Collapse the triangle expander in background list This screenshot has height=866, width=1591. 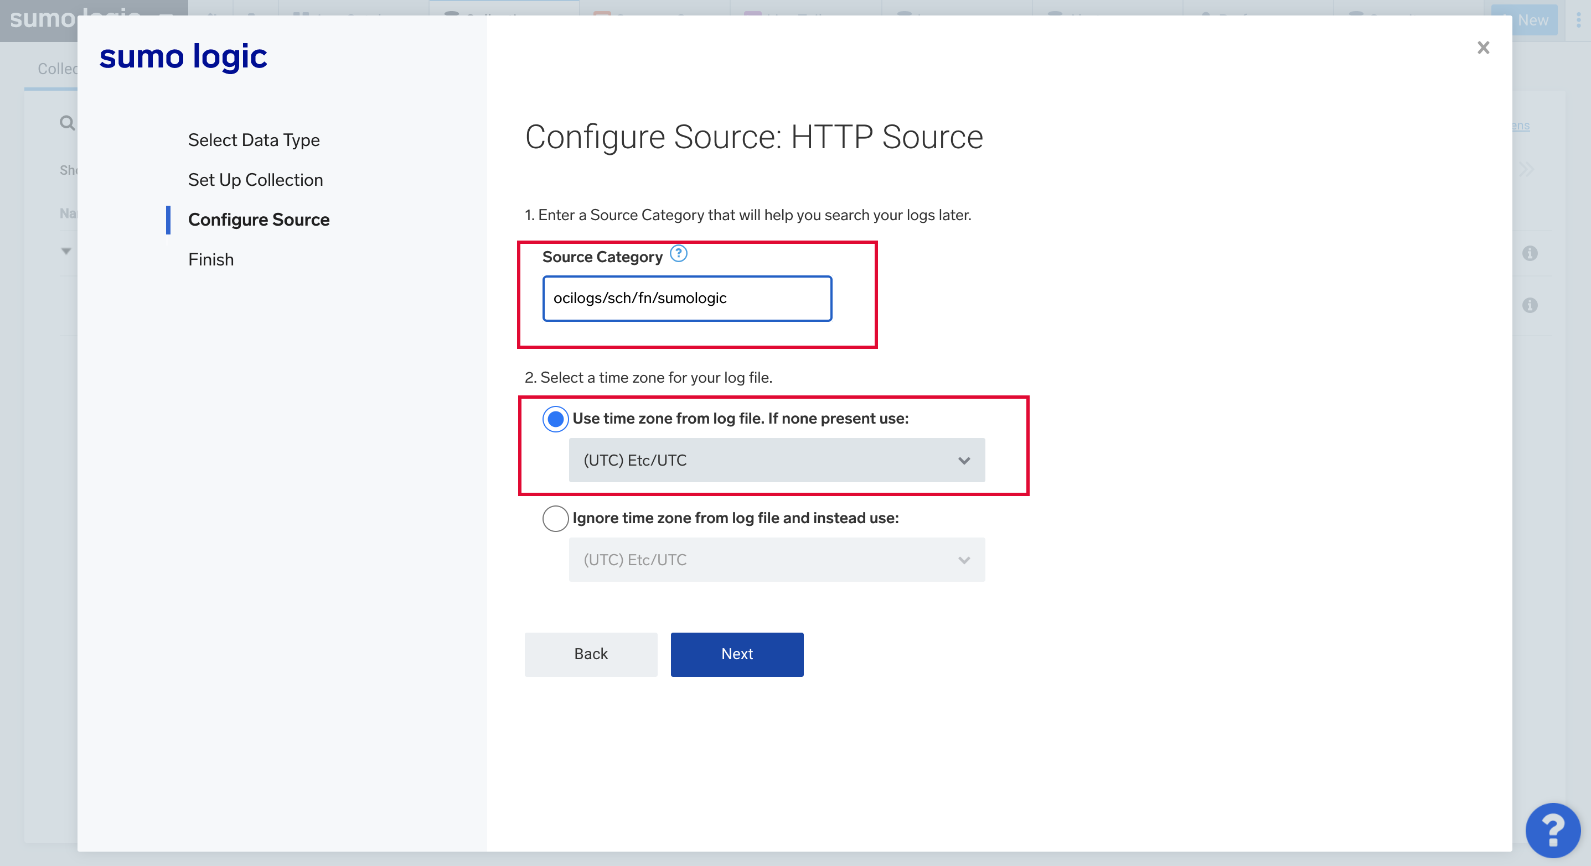(x=66, y=251)
